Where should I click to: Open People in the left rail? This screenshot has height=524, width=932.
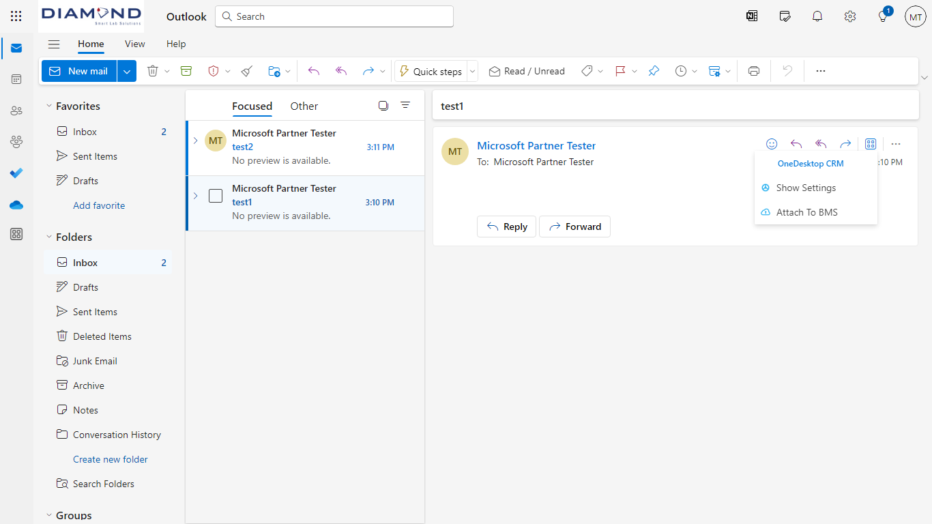coord(16,111)
